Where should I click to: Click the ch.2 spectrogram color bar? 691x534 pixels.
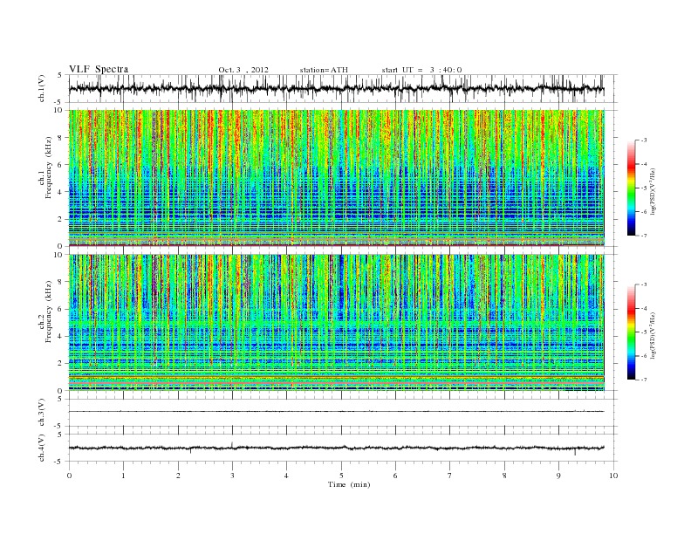pos(631,332)
